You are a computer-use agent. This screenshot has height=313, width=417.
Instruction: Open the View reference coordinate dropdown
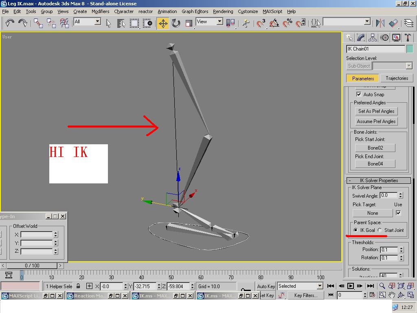(x=219, y=21)
